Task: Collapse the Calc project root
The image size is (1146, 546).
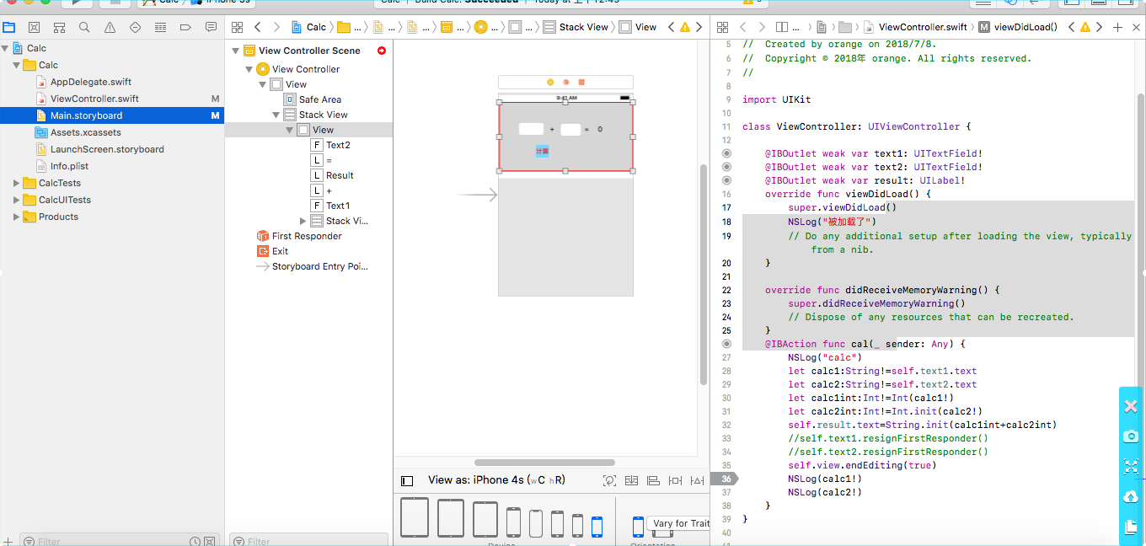Action: (x=6, y=48)
